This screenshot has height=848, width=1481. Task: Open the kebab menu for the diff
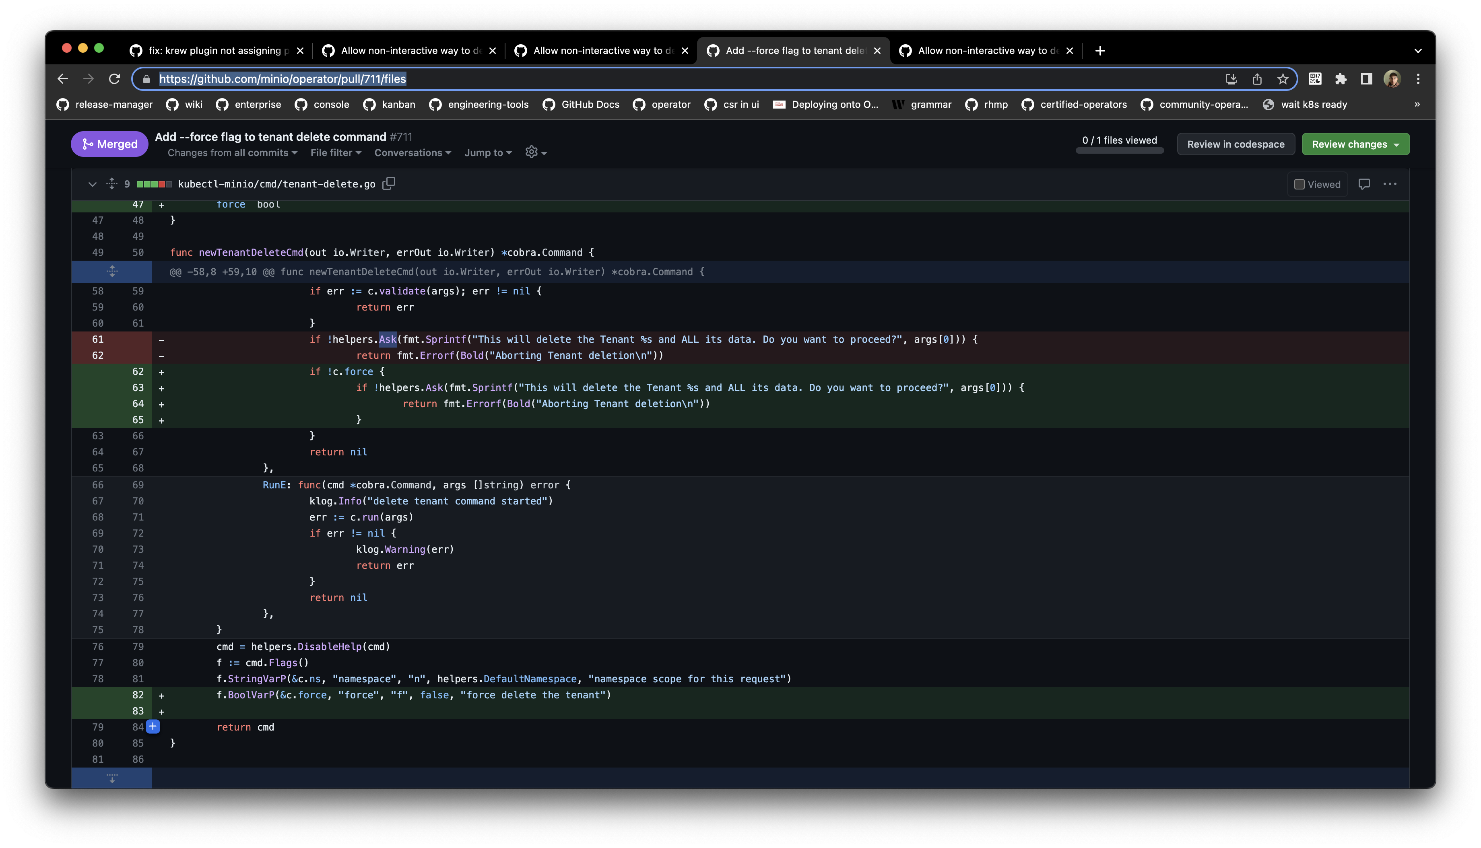1391,184
